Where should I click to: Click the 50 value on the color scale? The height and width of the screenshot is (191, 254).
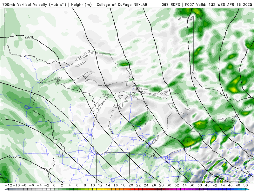click(245, 185)
